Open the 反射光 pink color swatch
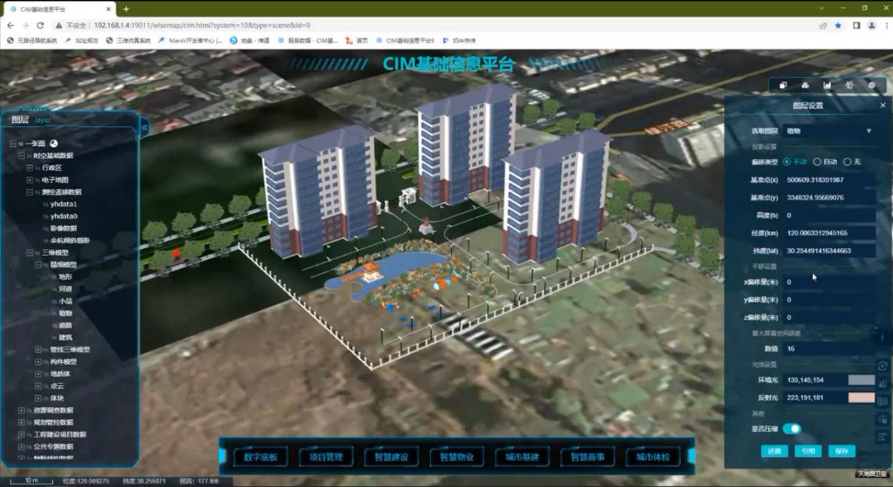The width and height of the screenshot is (893, 487). [861, 398]
